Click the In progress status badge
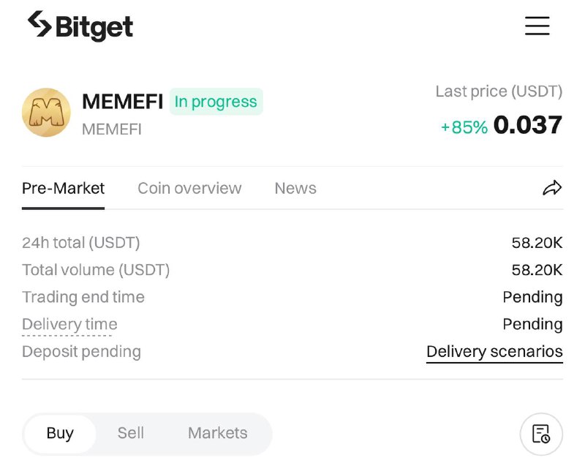The width and height of the screenshot is (585, 466). [x=216, y=102]
